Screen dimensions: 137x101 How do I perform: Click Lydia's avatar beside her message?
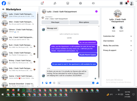(43, 76)
